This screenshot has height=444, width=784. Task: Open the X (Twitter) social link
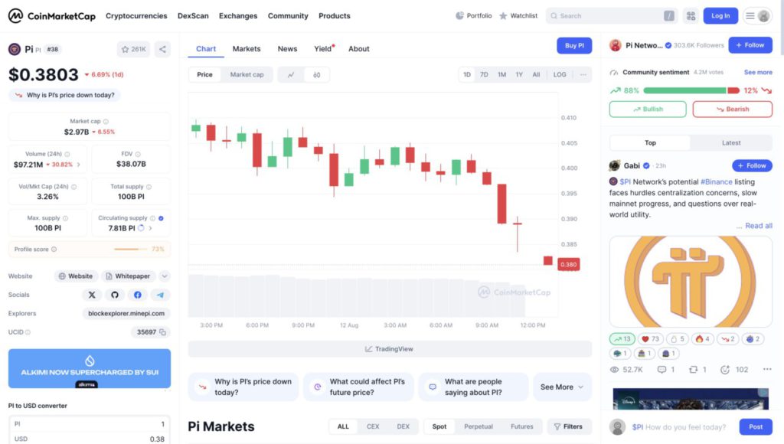click(92, 295)
